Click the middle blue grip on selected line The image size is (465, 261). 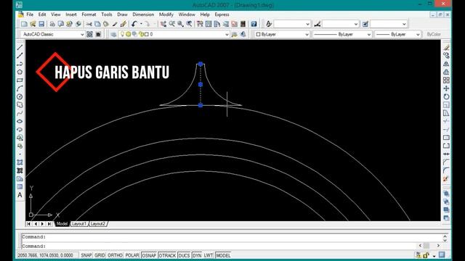click(201, 85)
